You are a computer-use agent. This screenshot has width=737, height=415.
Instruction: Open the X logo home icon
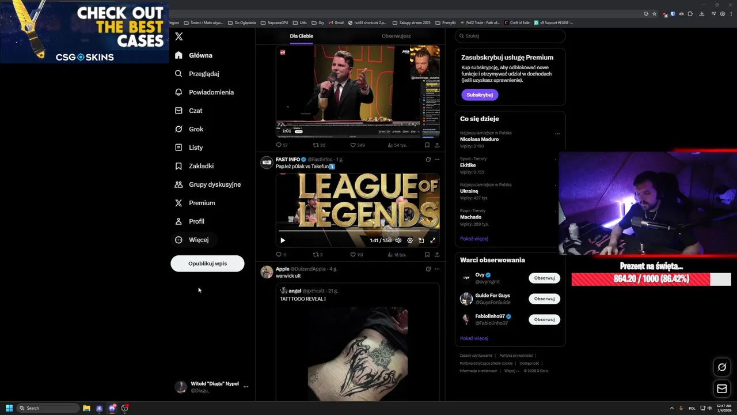pyautogui.click(x=179, y=36)
